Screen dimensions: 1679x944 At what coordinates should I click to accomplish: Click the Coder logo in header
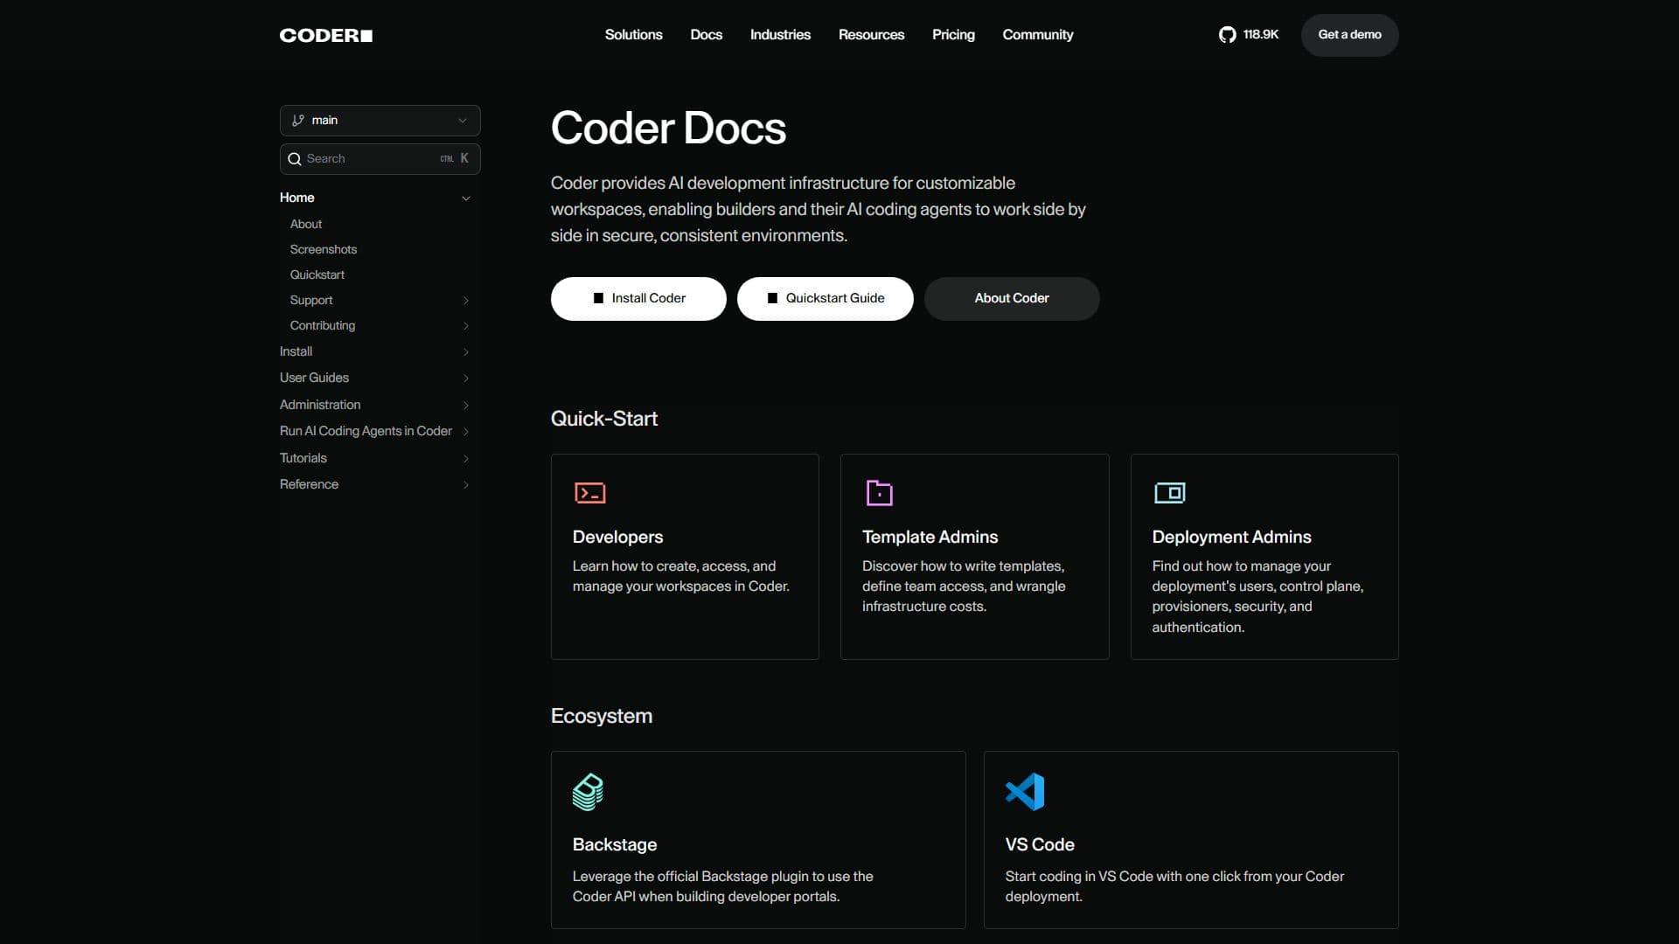coord(326,35)
